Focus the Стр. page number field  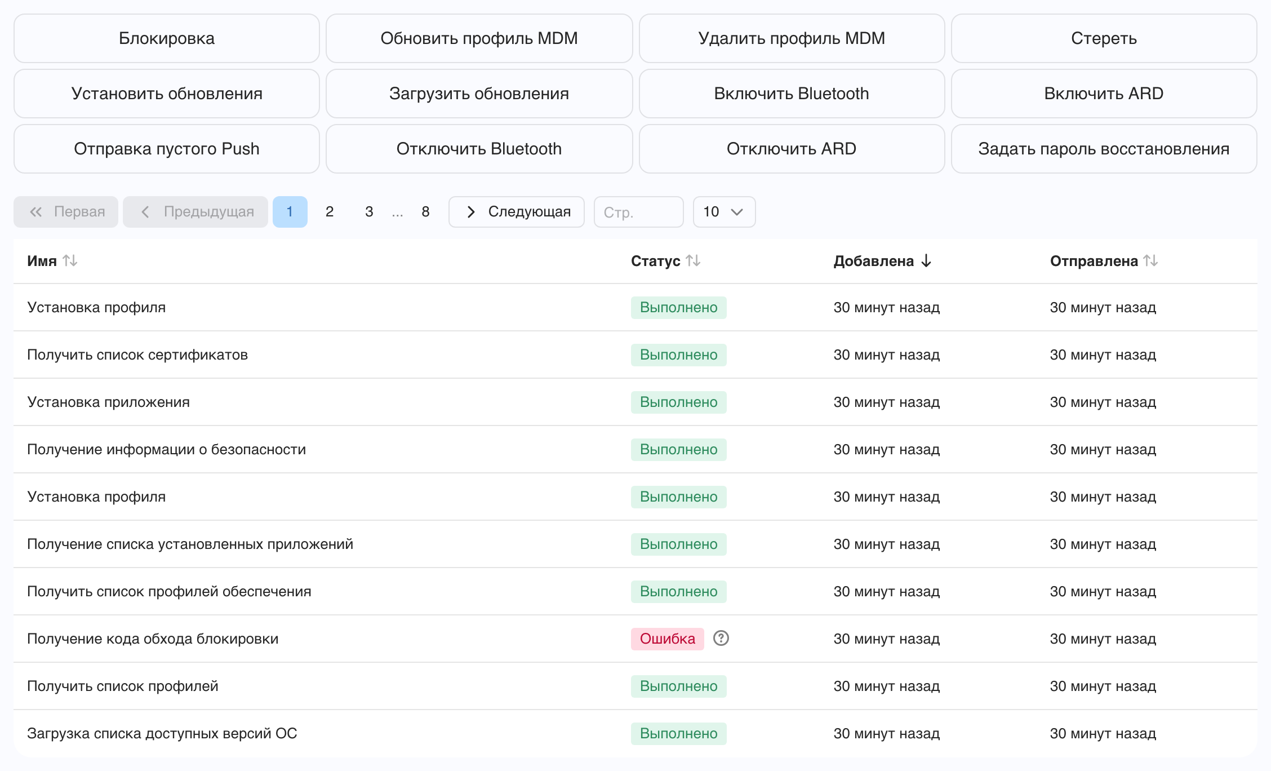[x=639, y=212]
